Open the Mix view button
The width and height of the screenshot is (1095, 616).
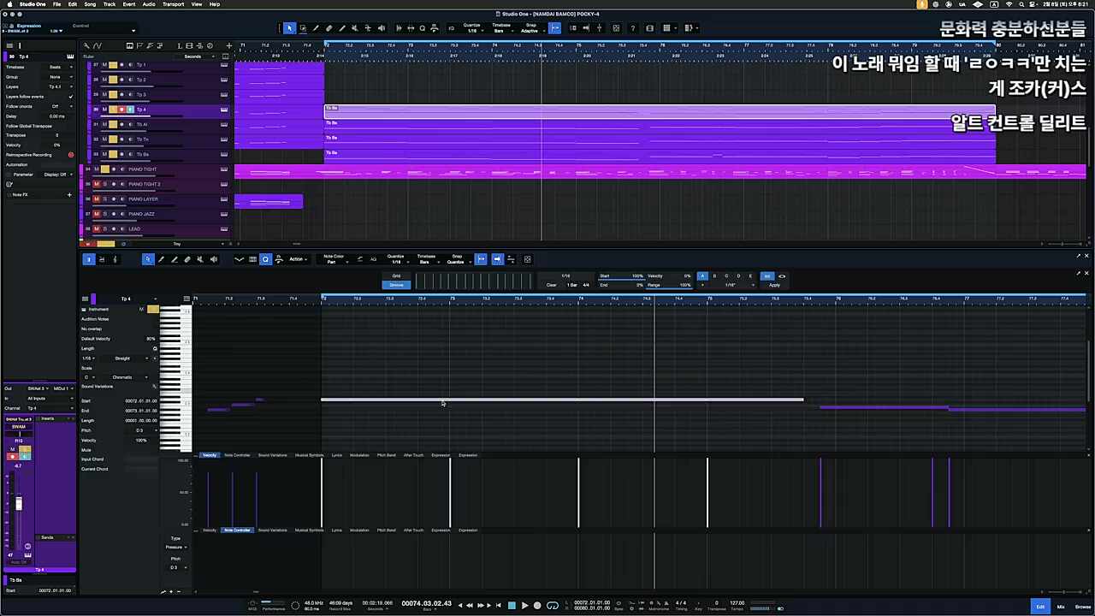click(1061, 607)
